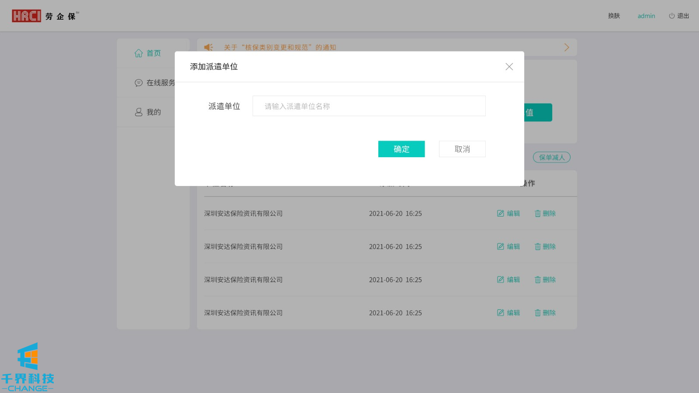Click the speaker announcement icon
The height and width of the screenshot is (393, 699).
pos(209,47)
